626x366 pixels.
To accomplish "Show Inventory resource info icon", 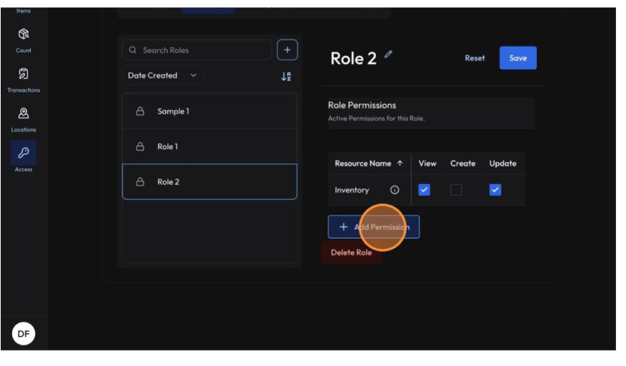I will 395,190.
